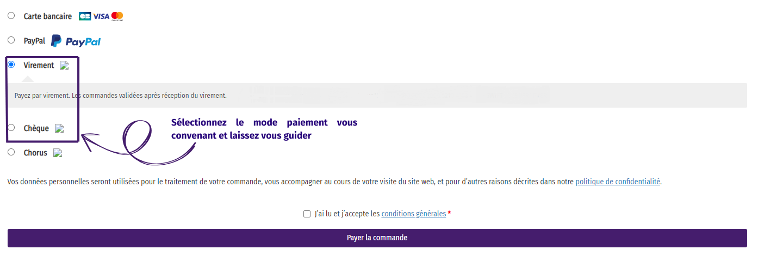Click the broken image icon beside Chèque
764x268 pixels.
tap(60, 129)
